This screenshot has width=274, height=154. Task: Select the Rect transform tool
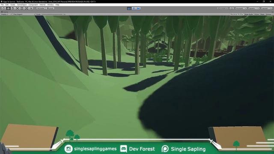click(x=22, y=9)
